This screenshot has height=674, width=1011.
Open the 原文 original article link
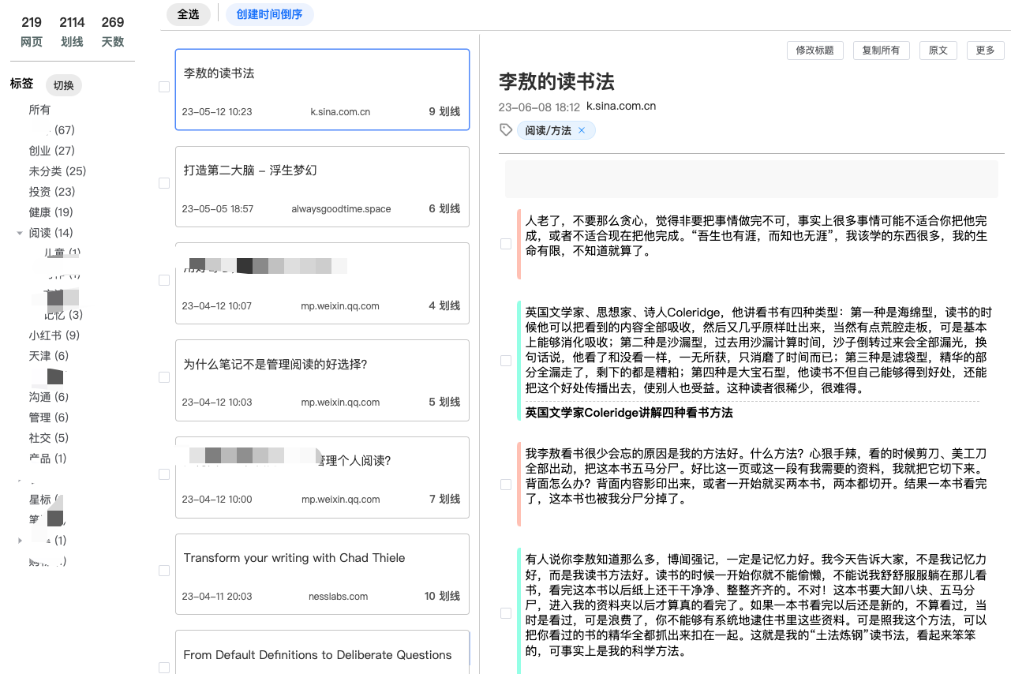tap(938, 51)
